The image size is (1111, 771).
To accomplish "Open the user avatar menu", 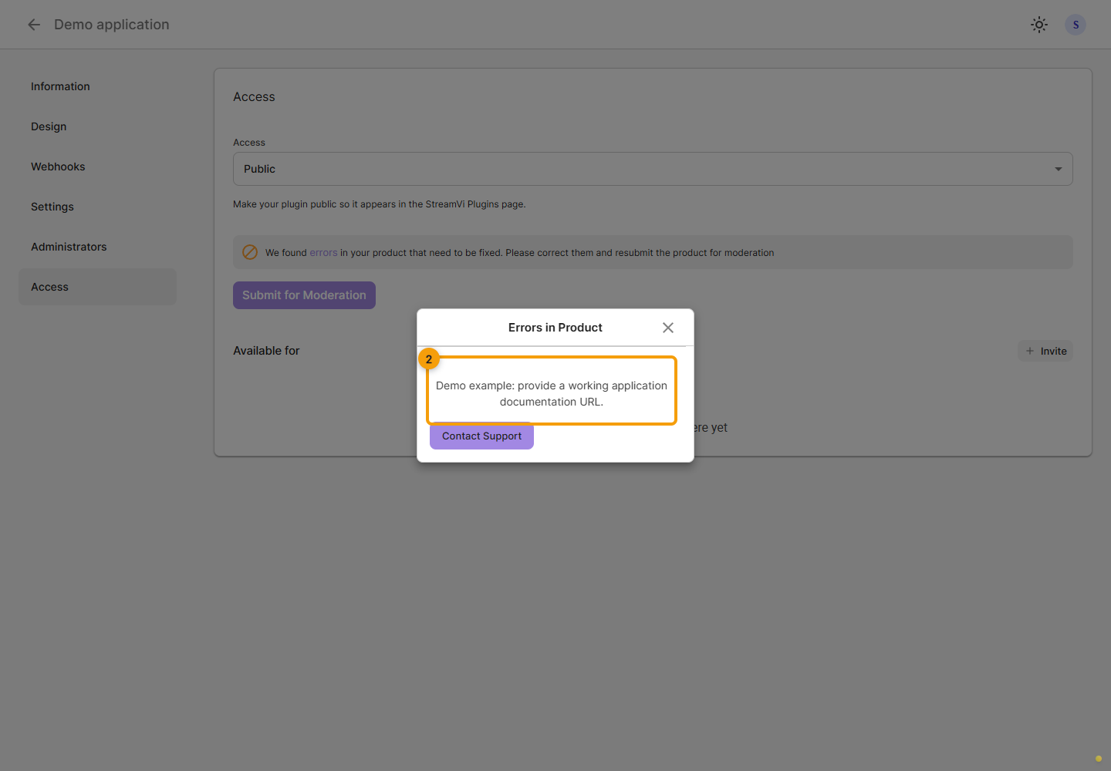I will pyautogui.click(x=1076, y=25).
